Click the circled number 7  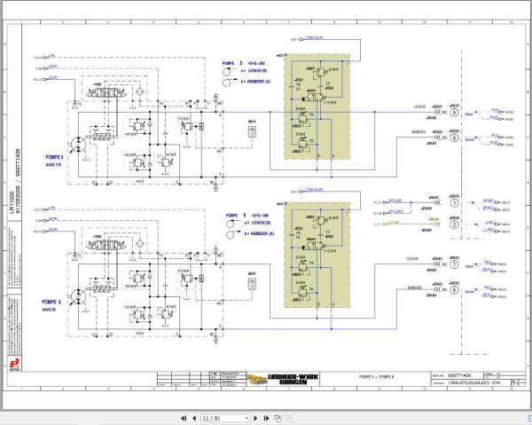tap(454, 264)
